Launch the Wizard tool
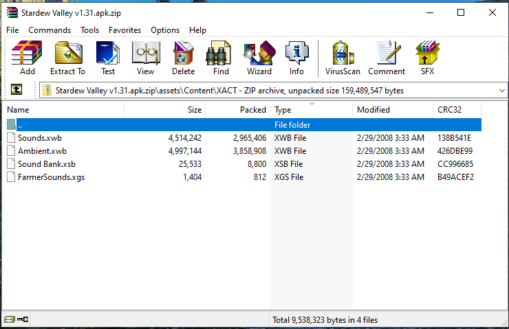The image size is (509, 329). 259,58
